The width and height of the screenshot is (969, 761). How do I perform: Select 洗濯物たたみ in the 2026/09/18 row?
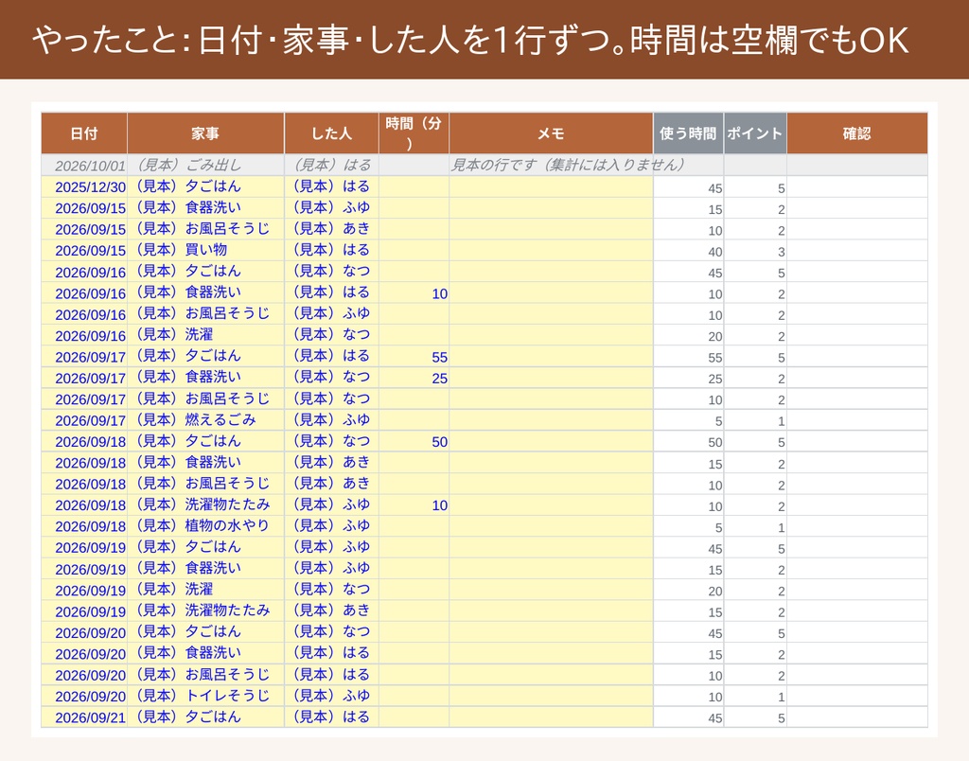coord(205,504)
